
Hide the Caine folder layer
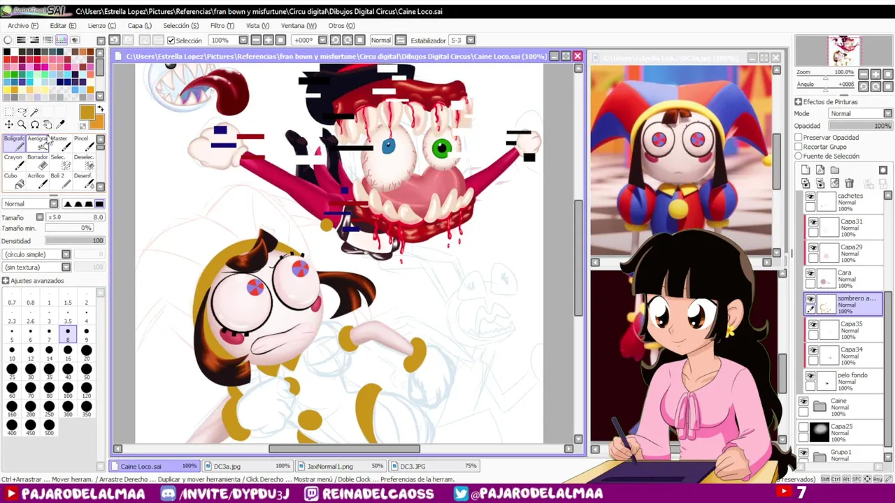point(803,402)
